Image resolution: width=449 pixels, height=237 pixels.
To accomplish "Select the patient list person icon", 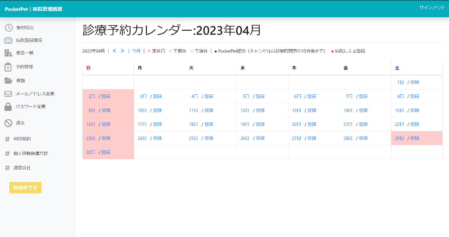I will click(x=8, y=53).
